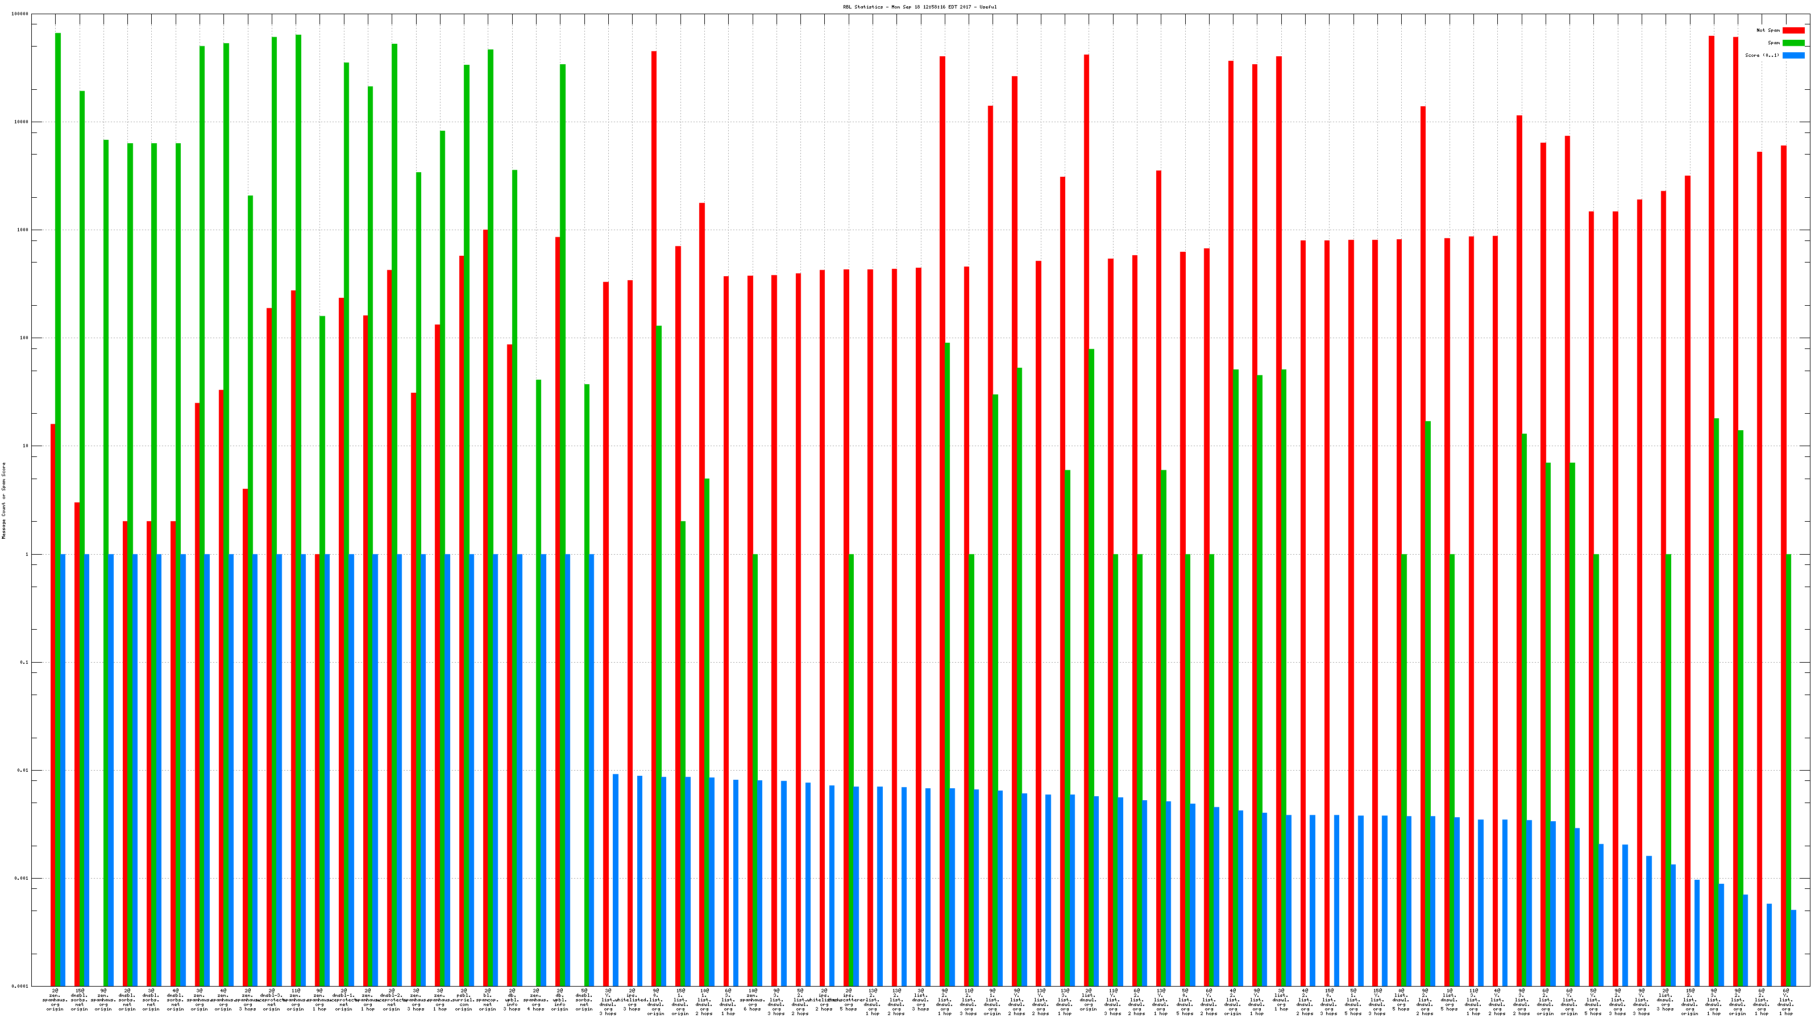
Task: Click the blue Score (0..1) legend swatch
Action: 1793,55
